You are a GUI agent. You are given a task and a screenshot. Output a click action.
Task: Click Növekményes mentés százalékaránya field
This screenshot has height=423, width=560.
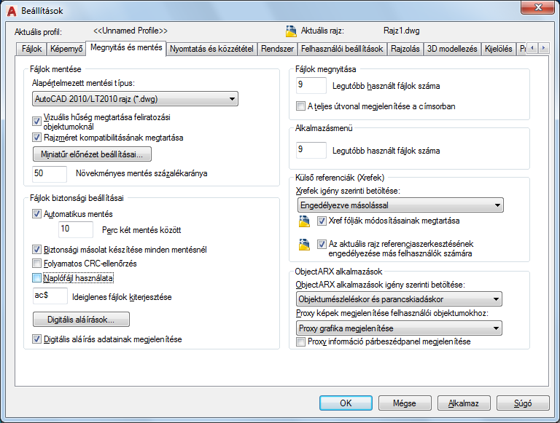tap(50, 174)
